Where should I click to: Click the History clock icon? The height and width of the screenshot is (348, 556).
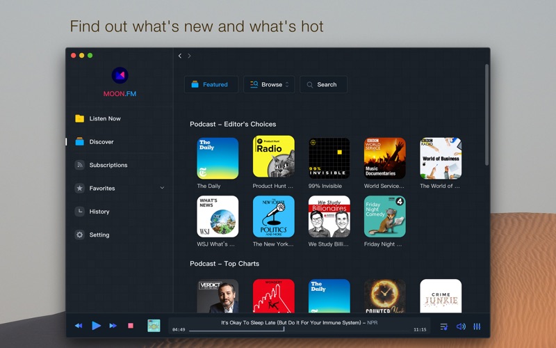click(x=79, y=212)
